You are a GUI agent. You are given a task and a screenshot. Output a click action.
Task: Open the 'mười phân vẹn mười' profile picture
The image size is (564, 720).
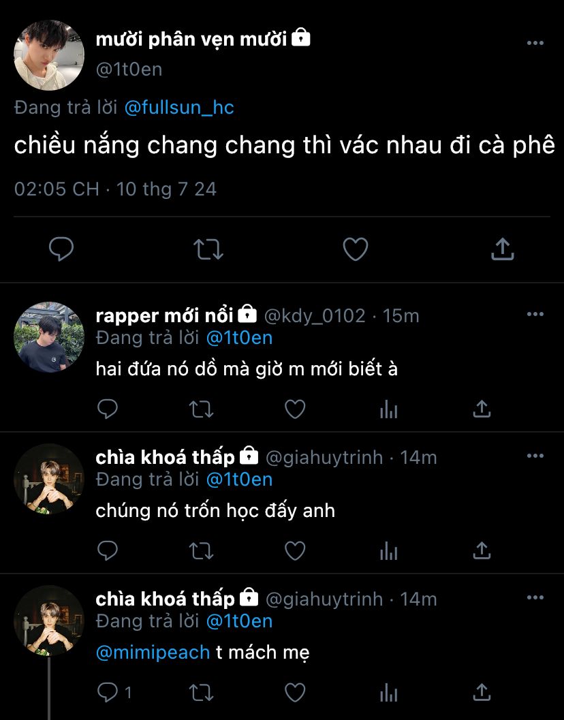coord(49,55)
